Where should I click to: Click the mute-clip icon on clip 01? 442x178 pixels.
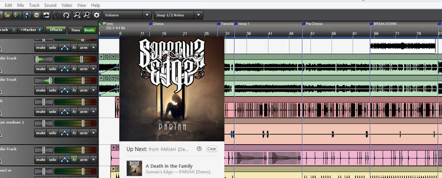(x=106, y=57)
